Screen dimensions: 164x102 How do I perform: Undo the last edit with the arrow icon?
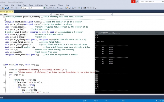pyautogui.click(x=12, y=8)
